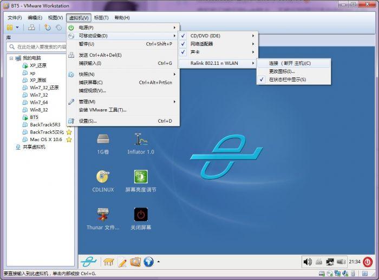Click VMware status bar hard disk icon
The image size is (379, 280).
322,274
